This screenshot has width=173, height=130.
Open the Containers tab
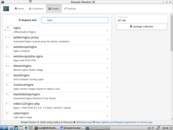(36, 8)
